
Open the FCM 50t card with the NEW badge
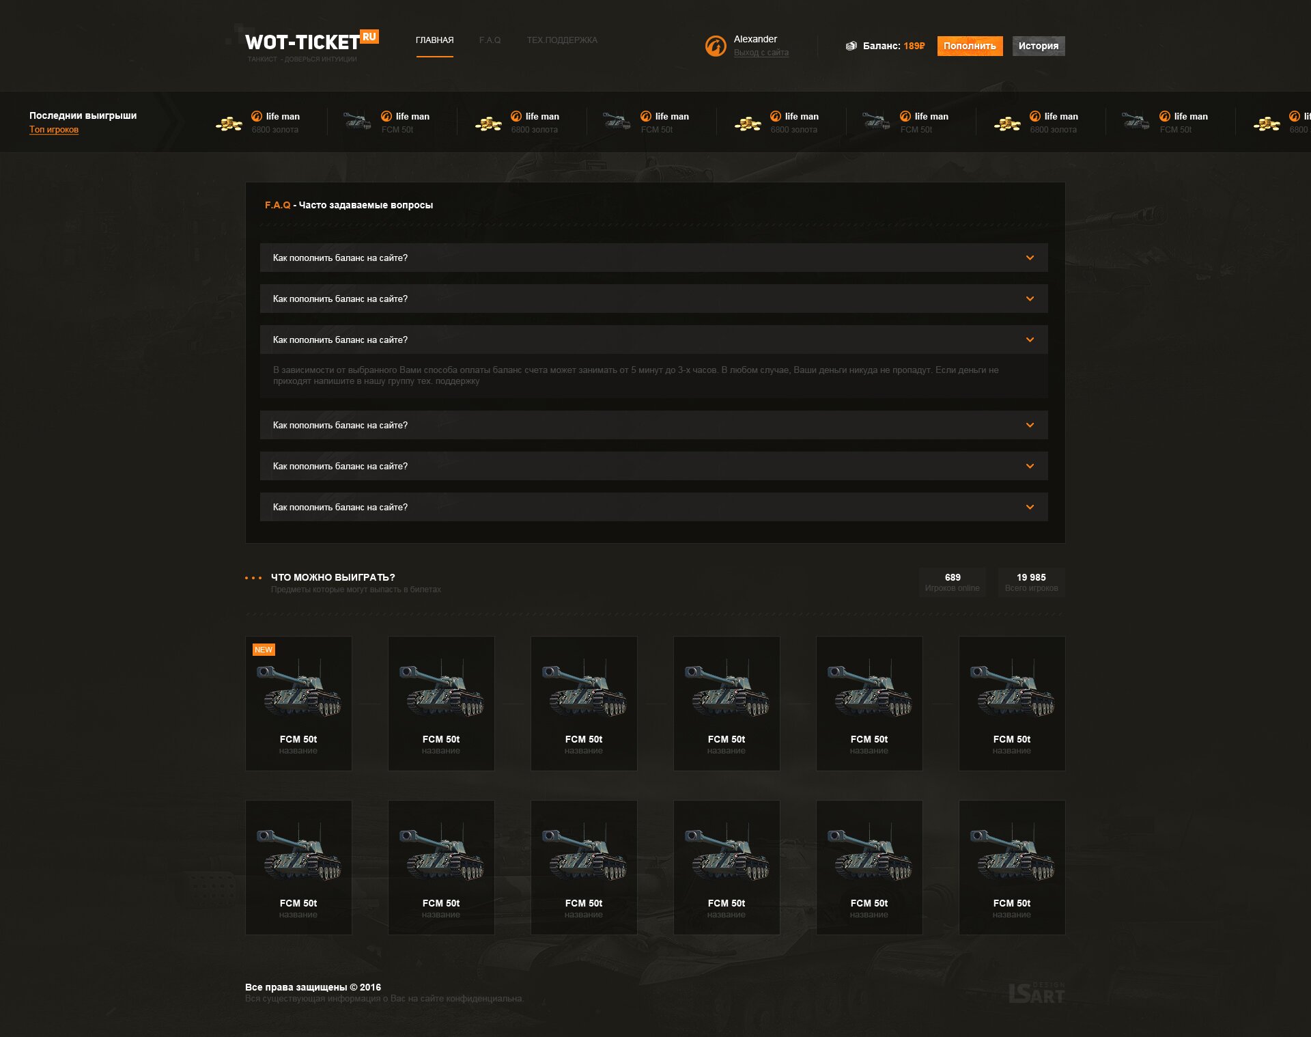tap(298, 704)
